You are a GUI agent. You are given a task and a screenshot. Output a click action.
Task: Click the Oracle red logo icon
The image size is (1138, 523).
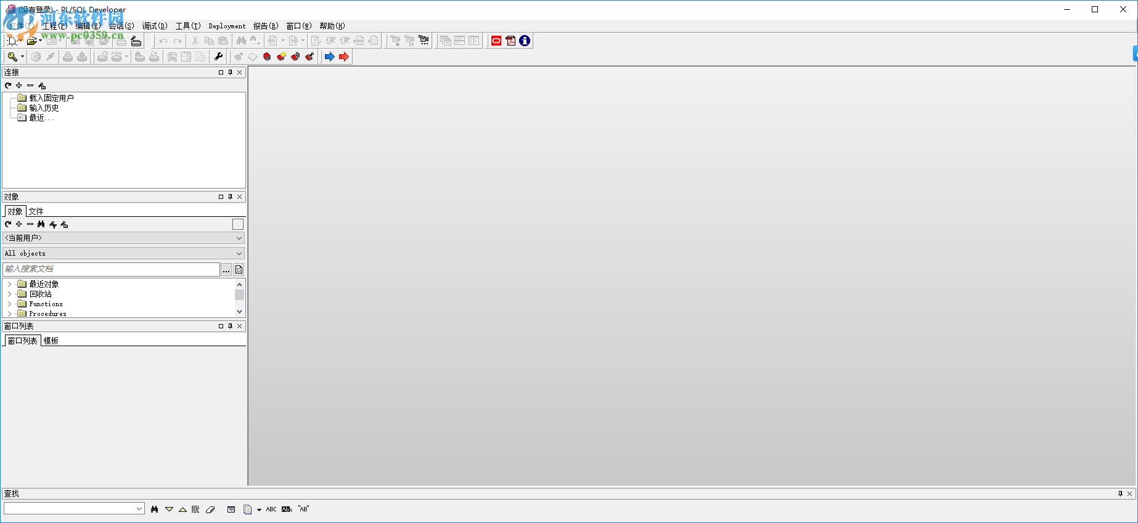click(496, 41)
